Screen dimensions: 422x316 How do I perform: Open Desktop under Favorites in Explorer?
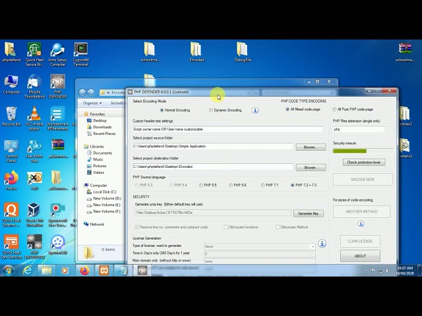click(97, 120)
